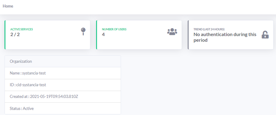Click the Trend (Last 24 Hours) label
The width and height of the screenshot is (276, 115).
[209, 29]
